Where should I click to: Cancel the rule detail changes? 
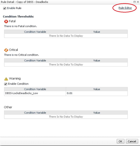132,141
